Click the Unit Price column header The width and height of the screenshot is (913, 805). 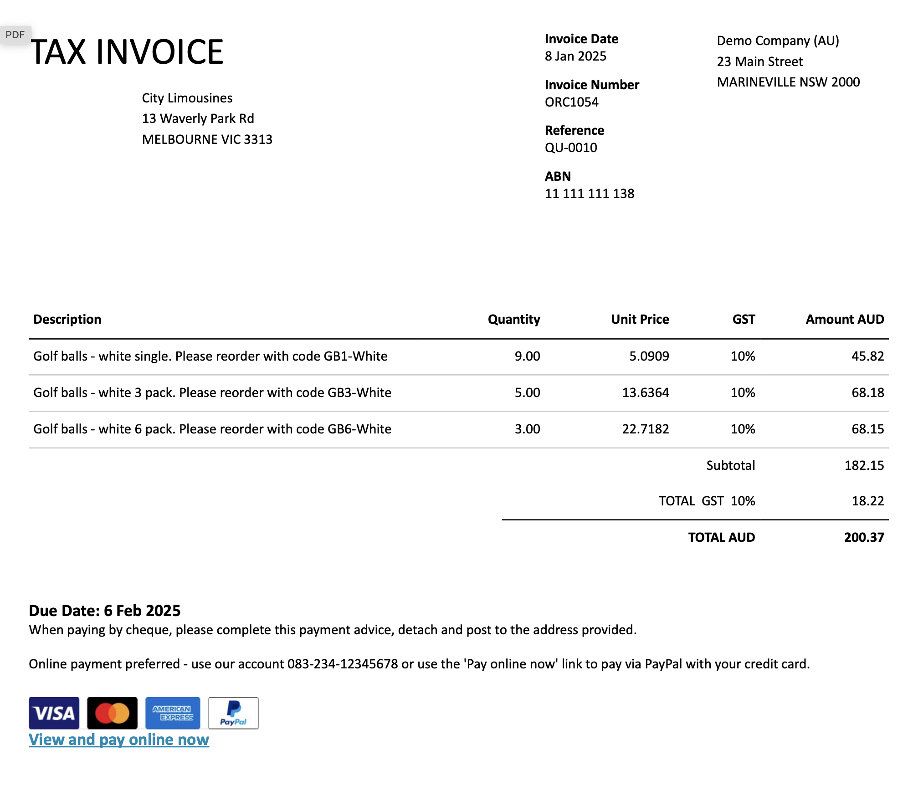tap(640, 319)
